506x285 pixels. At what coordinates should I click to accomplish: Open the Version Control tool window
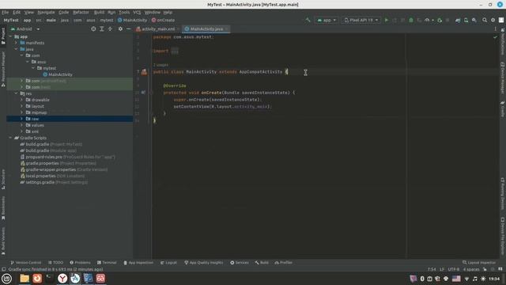coord(26,262)
